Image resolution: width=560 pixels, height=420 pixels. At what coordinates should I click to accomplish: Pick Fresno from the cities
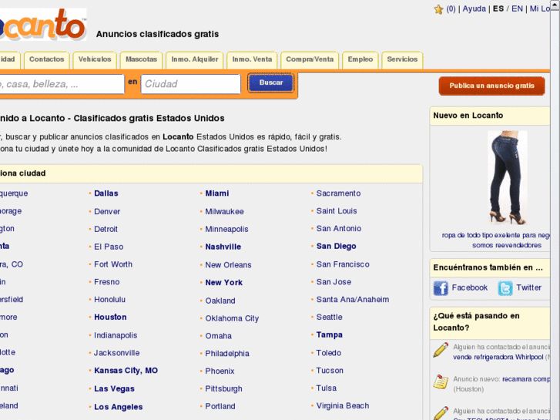107,282
